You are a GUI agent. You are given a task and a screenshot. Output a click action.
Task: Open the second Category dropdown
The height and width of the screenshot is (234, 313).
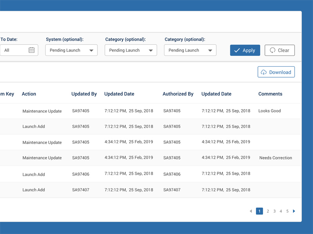click(x=190, y=50)
